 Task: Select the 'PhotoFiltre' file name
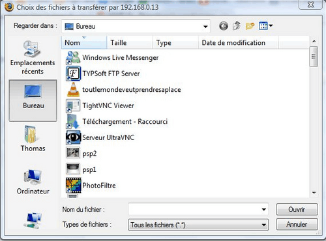click(x=99, y=186)
